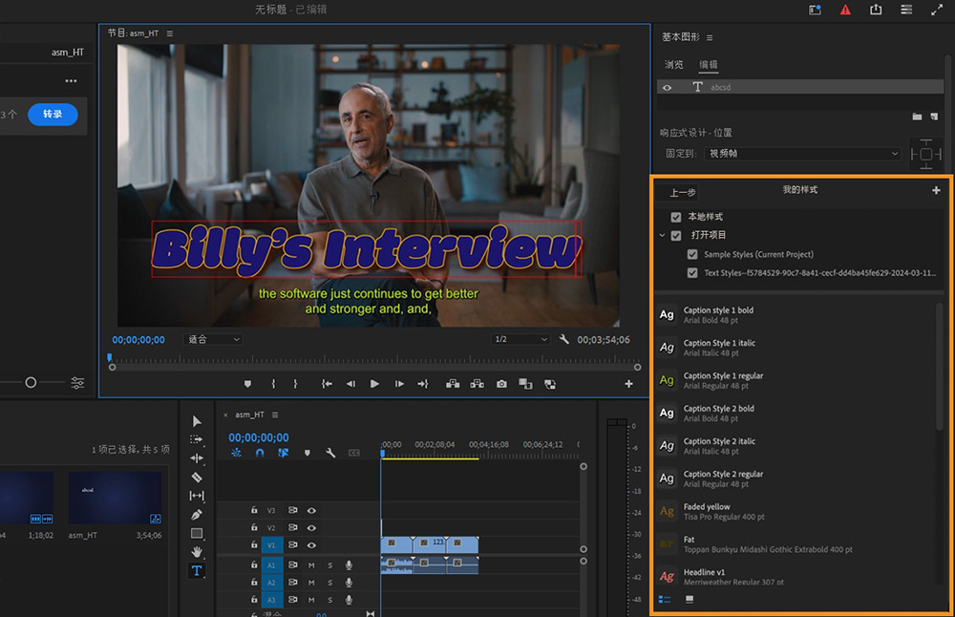Toggle timeline snapping magnet icon

pyautogui.click(x=260, y=453)
